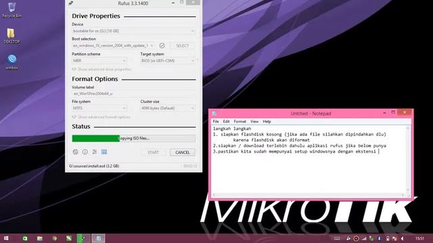
Task: Open the File system NTFS dropdown
Action: click(99, 108)
